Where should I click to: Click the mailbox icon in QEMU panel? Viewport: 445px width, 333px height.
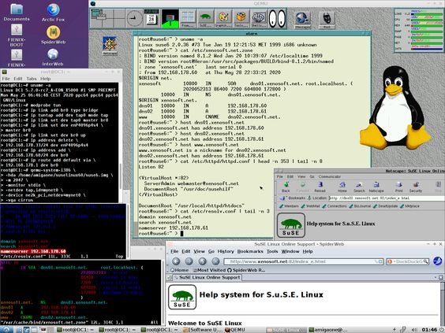(170, 19)
